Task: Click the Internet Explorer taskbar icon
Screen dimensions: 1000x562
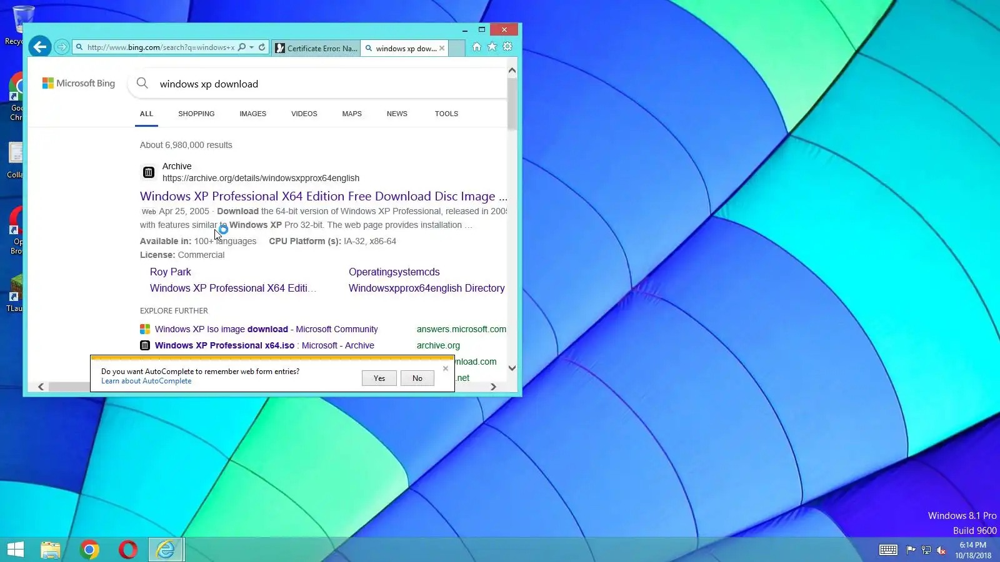Action: pos(166,550)
